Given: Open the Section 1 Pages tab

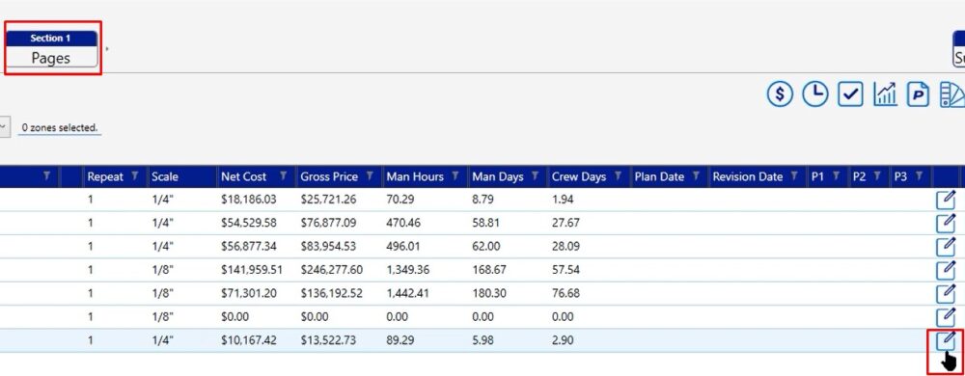Looking at the screenshot, I should 51,48.
